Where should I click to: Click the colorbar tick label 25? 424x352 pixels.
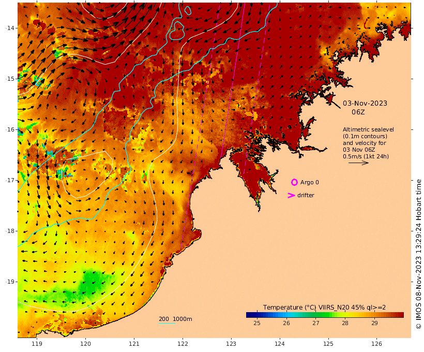(257, 323)
